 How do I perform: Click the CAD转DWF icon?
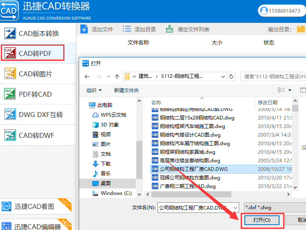(x=10, y=135)
